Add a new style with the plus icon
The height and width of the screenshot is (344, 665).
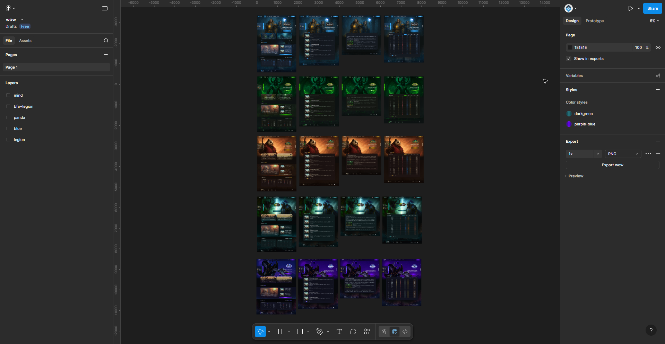tap(658, 90)
